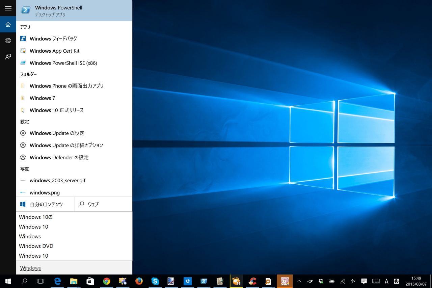432x288 pixels.
Task: Launch CCleaner from the taskbar
Action: point(252,281)
